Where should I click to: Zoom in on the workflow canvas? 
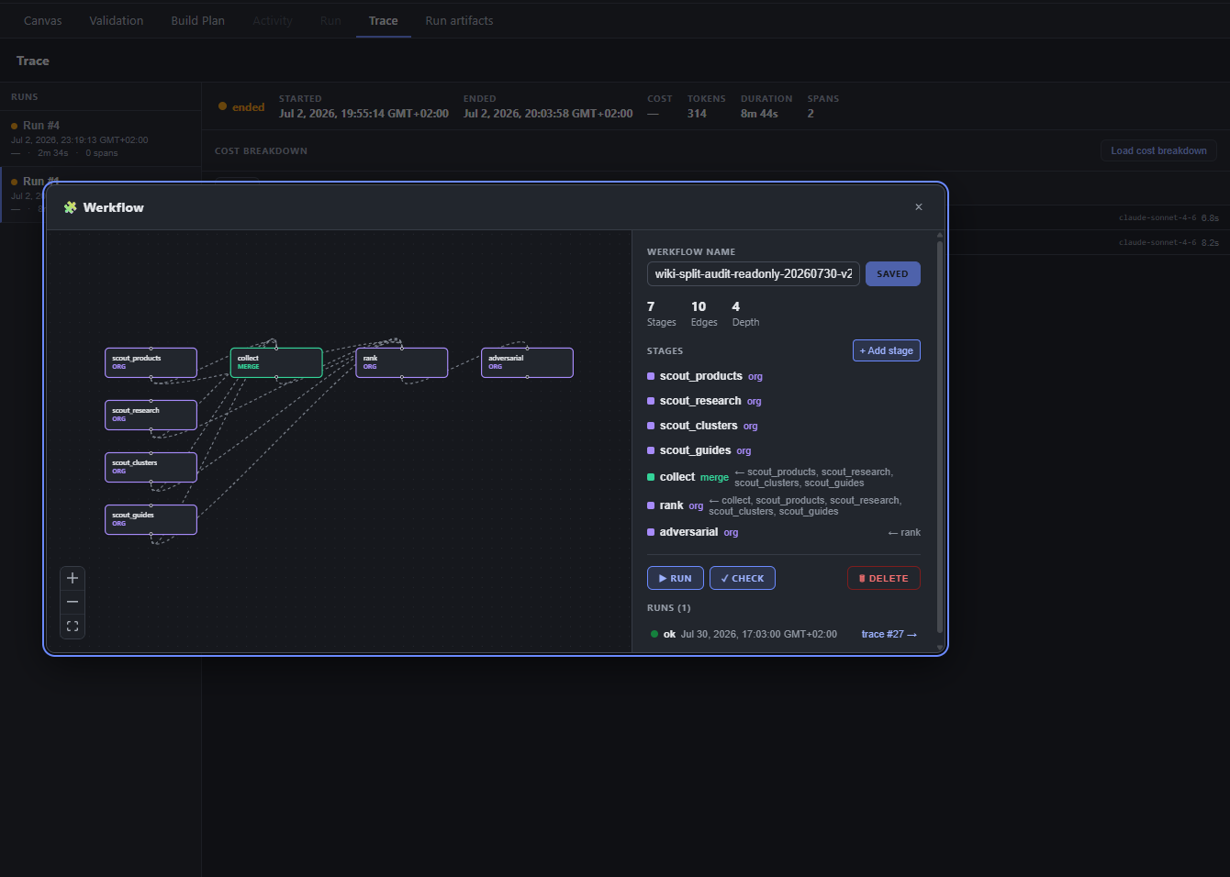[73, 578]
